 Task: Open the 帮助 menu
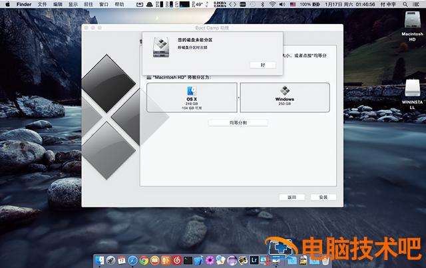(x=119, y=5)
